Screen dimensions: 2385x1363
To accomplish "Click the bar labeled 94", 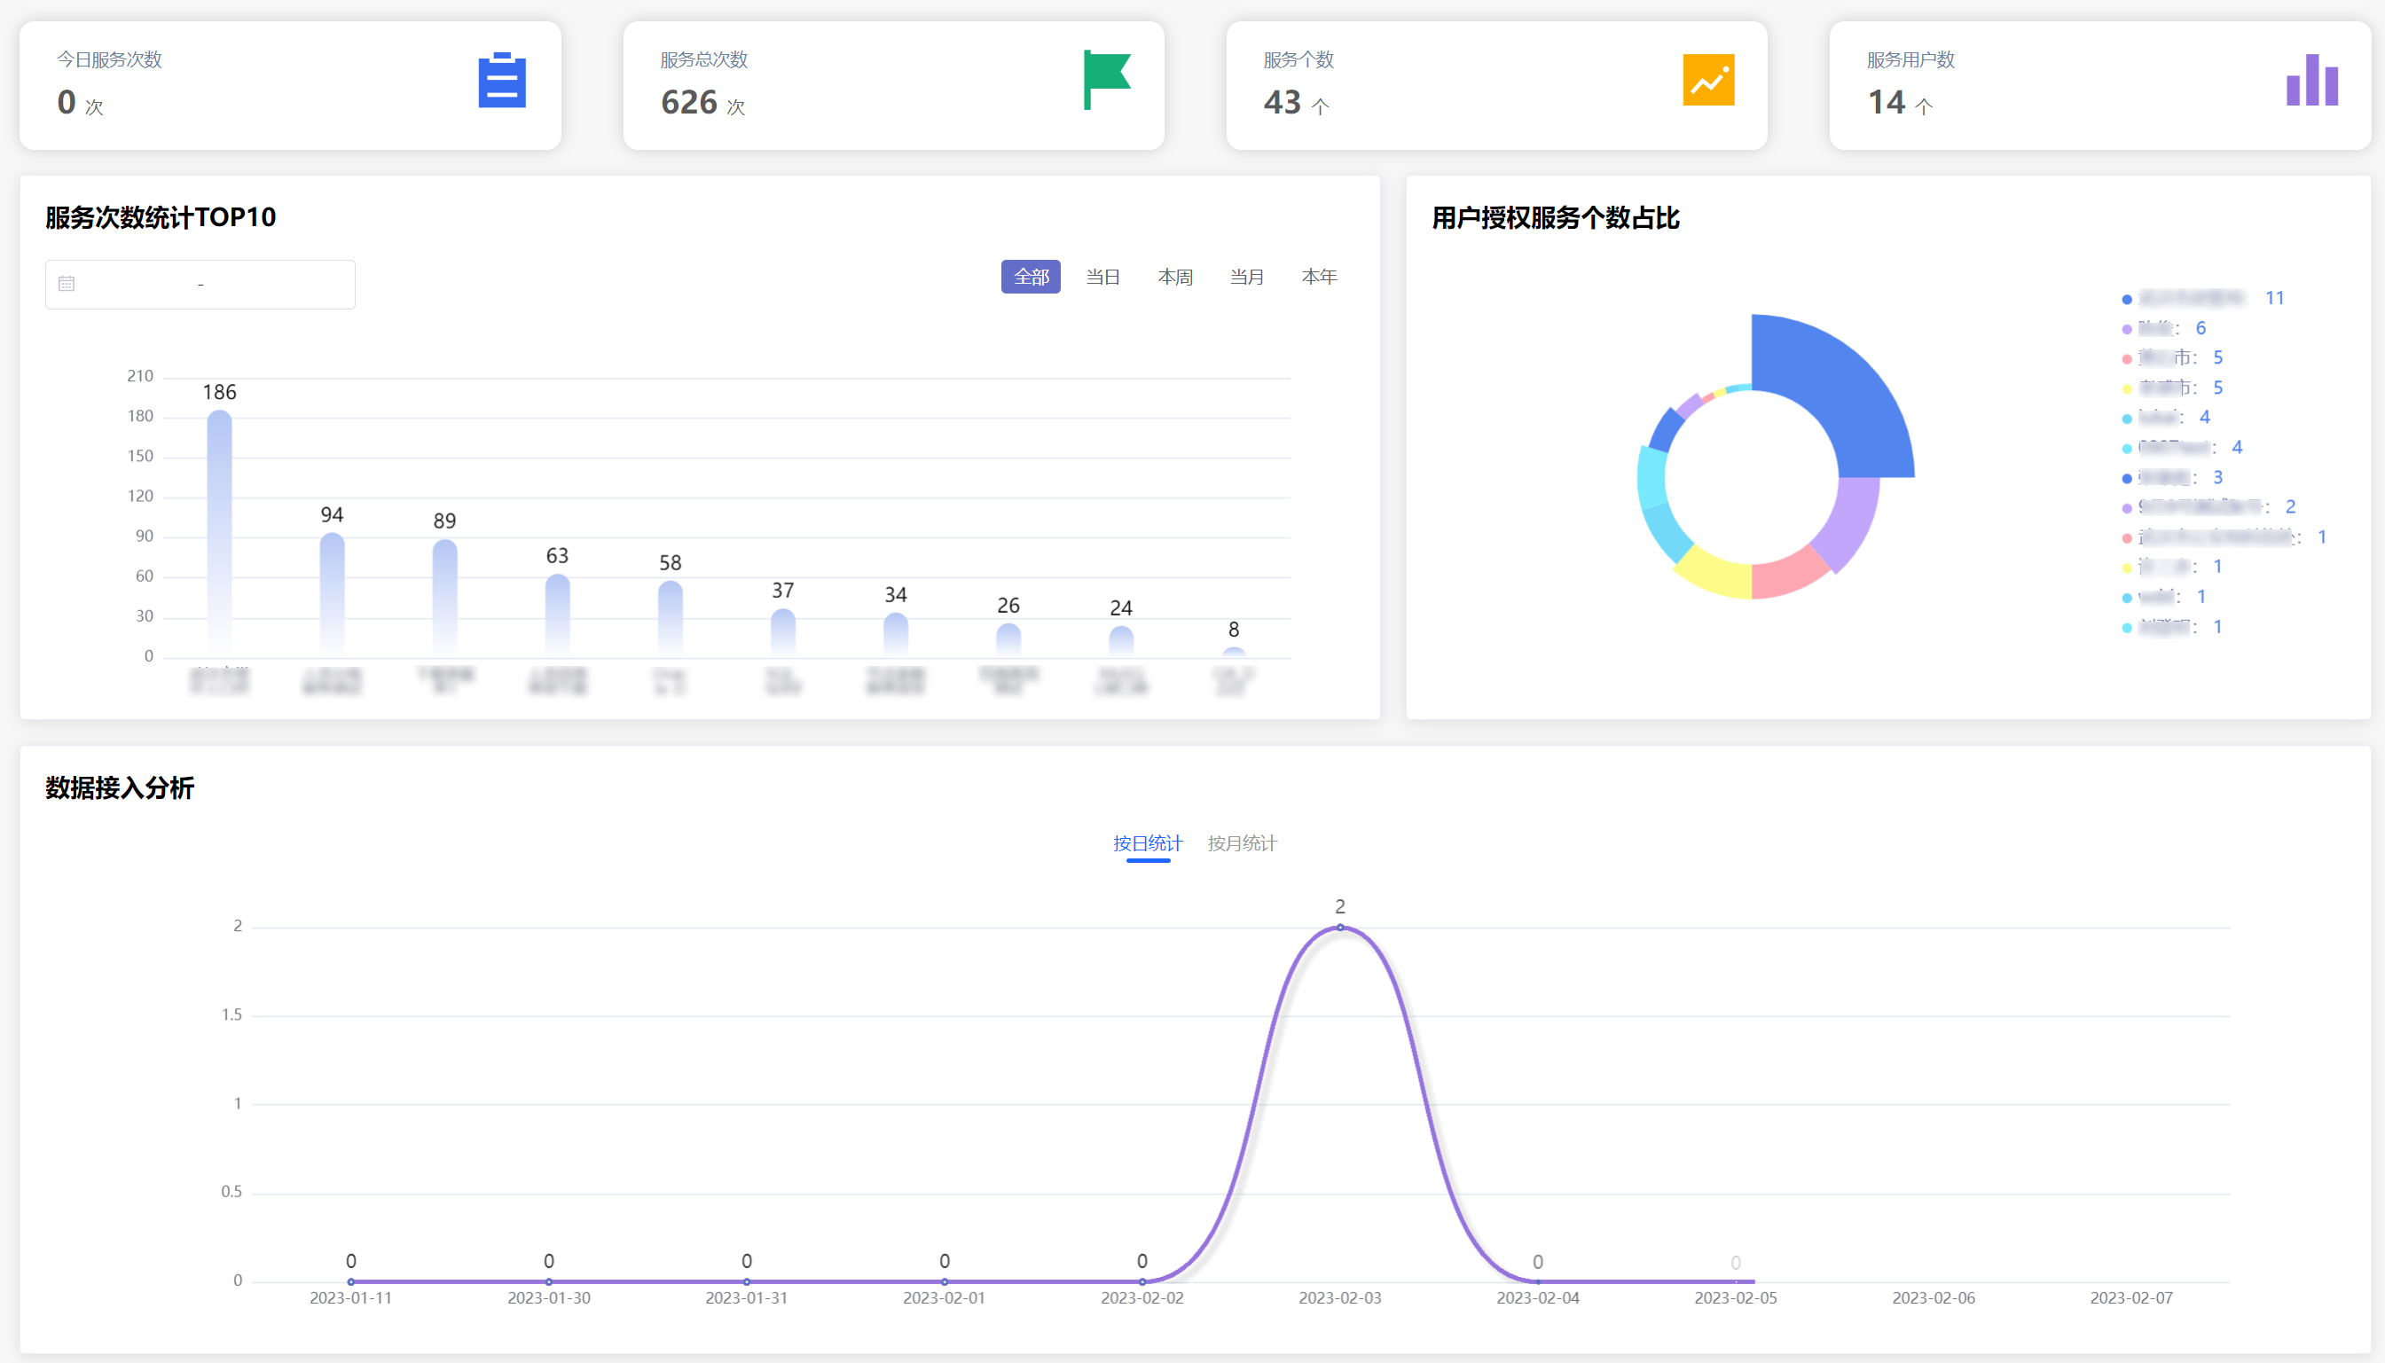I will coord(333,594).
